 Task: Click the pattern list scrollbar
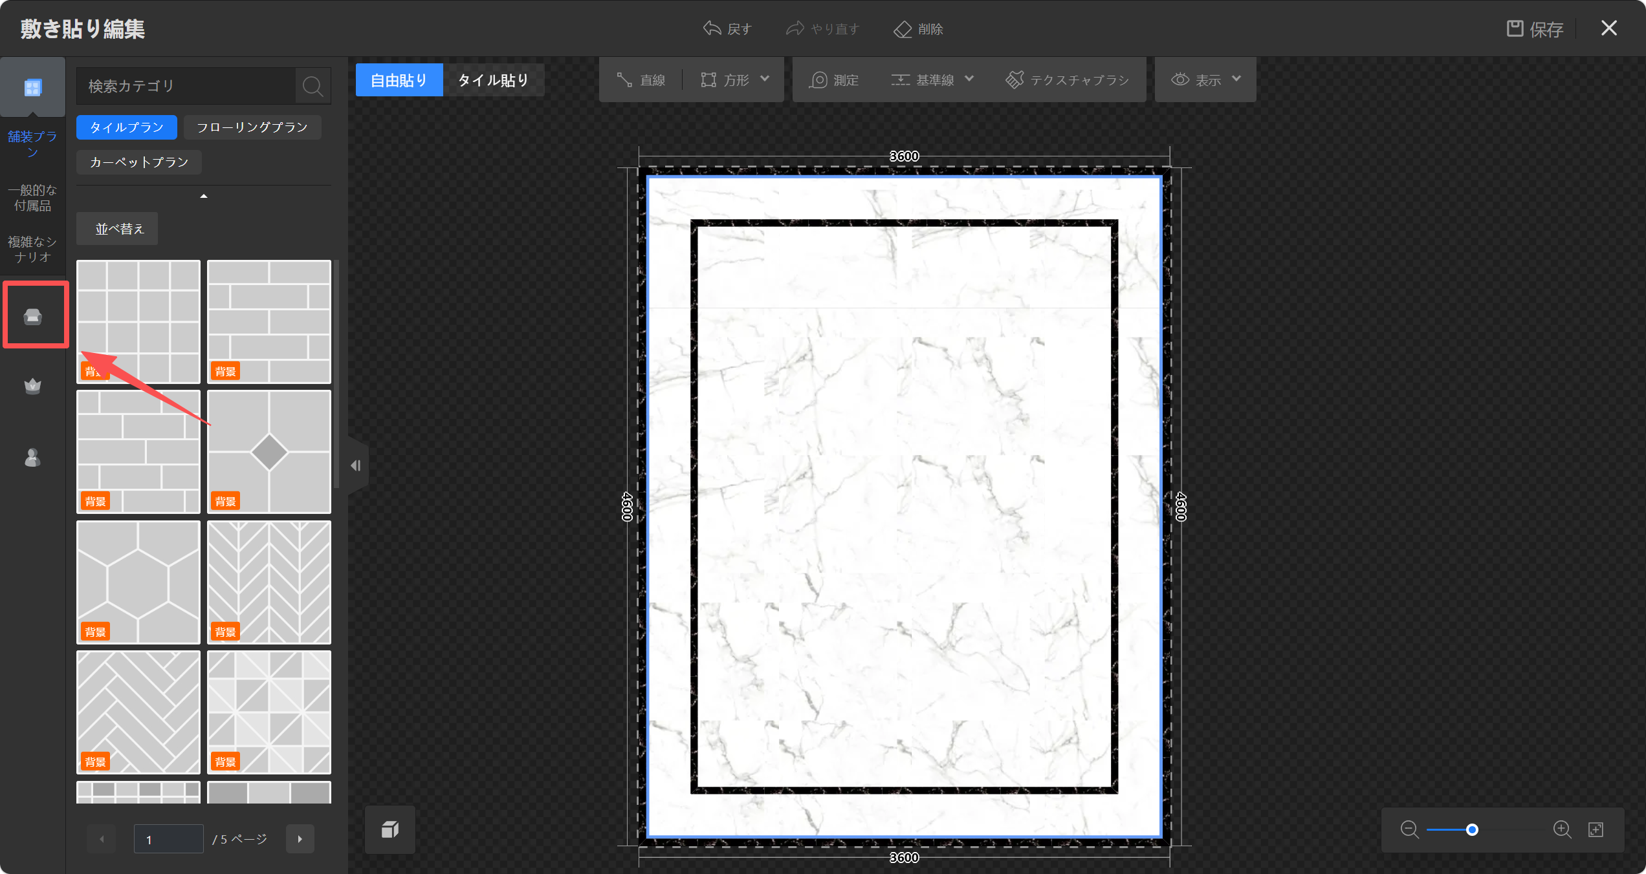[x=336, y=374]
